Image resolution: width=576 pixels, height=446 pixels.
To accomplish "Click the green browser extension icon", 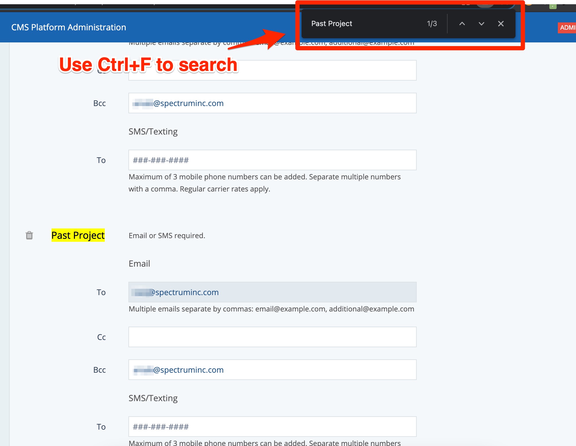I will pos(553,6).
